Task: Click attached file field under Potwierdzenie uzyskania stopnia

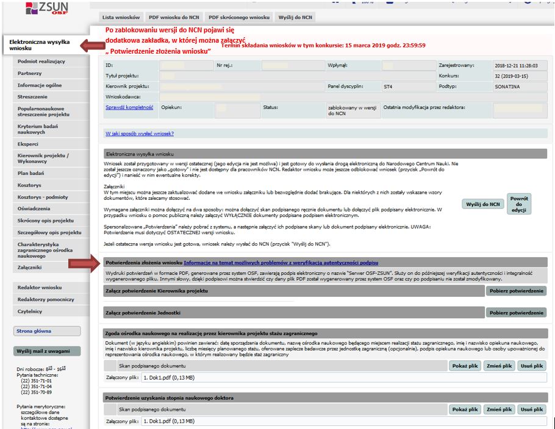Action: 344,421
